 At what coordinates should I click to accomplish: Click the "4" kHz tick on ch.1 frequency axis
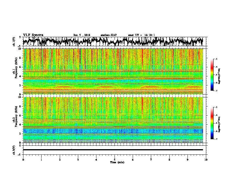pos(21,76)
